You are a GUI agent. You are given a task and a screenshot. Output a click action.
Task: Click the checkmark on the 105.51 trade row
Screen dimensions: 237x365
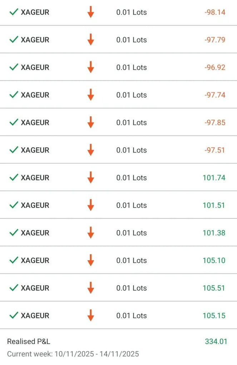[x=14, y=288]
